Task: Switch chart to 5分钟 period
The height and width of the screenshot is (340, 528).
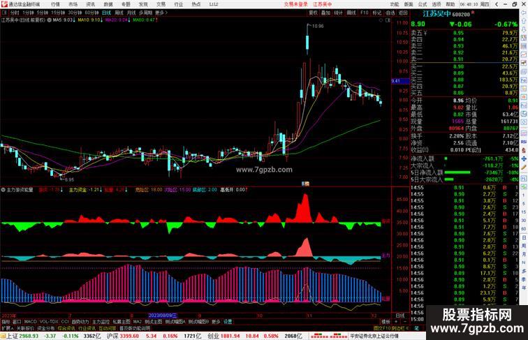Action: 43,13
